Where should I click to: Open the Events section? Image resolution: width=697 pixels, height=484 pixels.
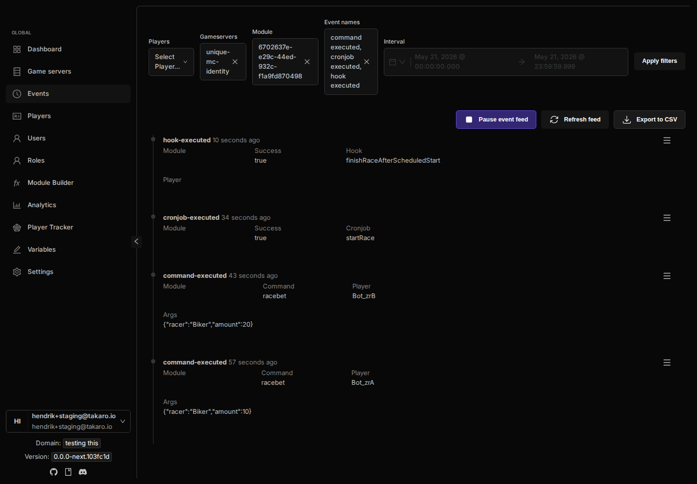[x=68, y=94]
